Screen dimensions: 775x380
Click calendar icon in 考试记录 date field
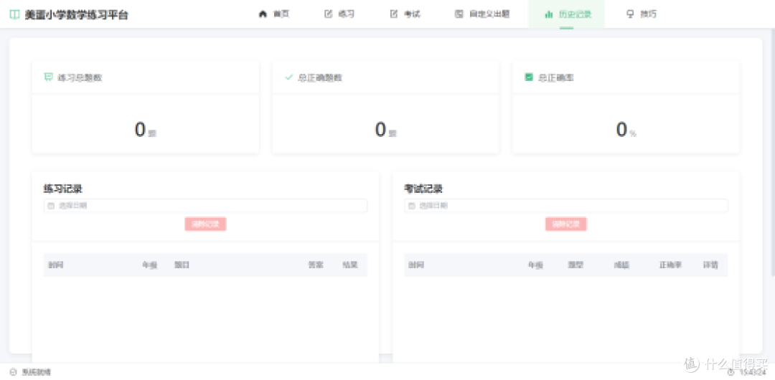pyautogui.click(x=412, y=206)
